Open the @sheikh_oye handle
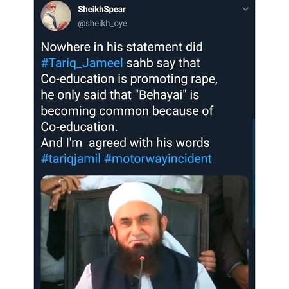The width and height of the screenshot is (289, 289). pyautogui.click(x=102, y=24)
